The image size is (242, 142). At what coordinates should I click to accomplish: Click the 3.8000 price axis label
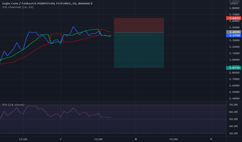point(234,8)
